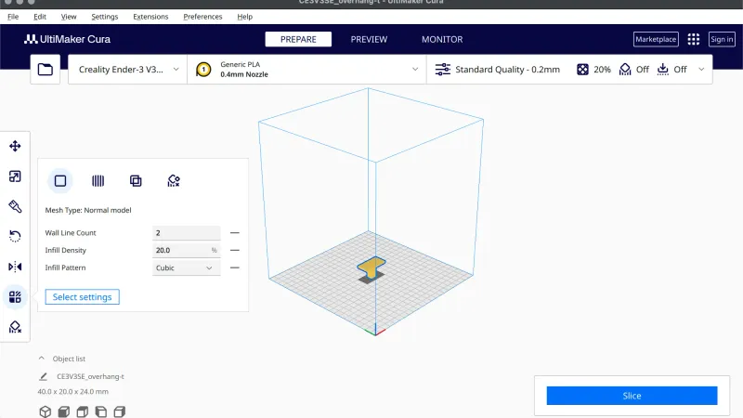The image size is (743, 418).
Task: Select the Mirror tool
Action: pyautogui.click(x=15, y=267)
